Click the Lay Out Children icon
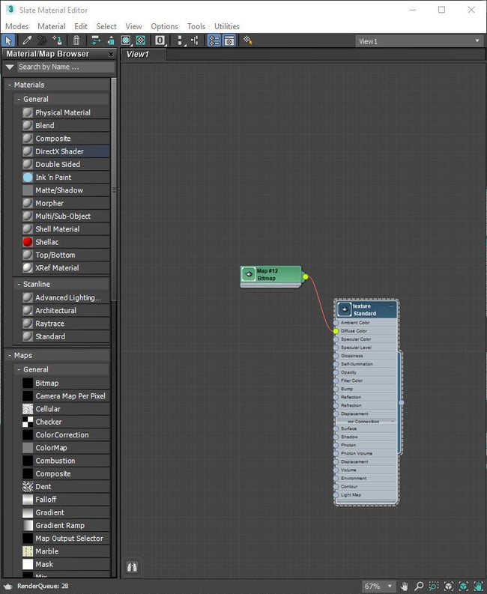487x594 pixels. point(195,40)
